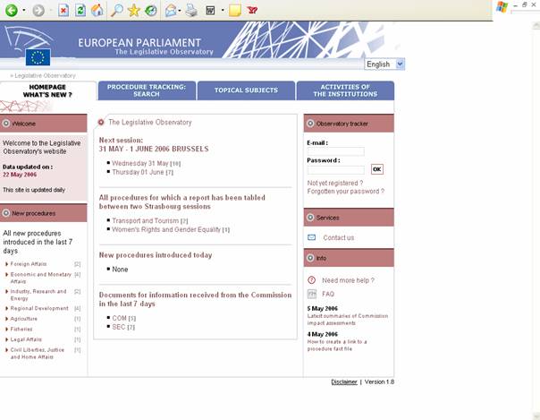The width and height of the screenshot is (540, 420).
Task: Click the Contact us envelope icon
Action: point(311,237)
